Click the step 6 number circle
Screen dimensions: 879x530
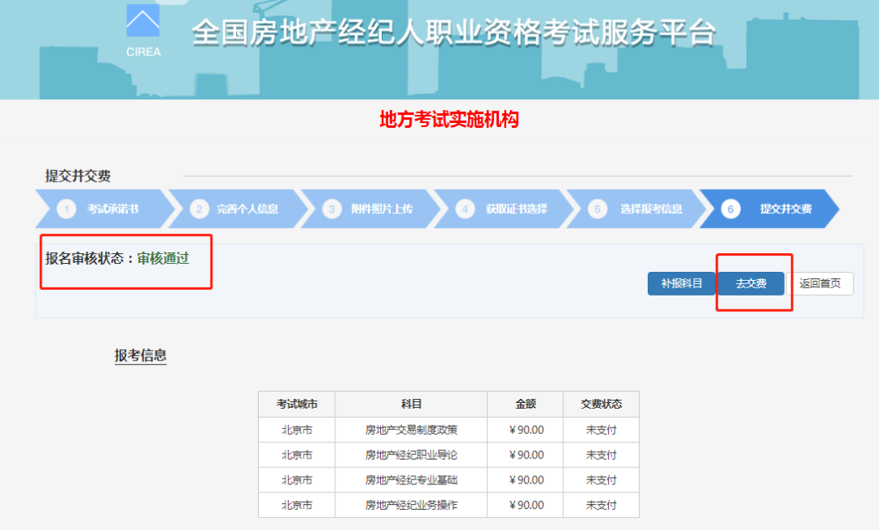730,209
